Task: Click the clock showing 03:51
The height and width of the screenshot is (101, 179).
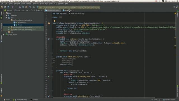Action: coord(173,1)
